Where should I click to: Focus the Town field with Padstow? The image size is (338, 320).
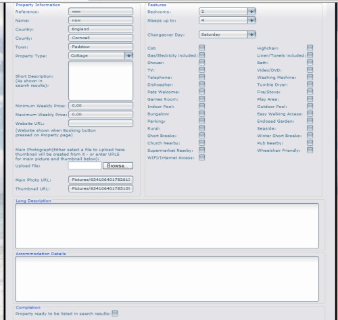(x=101, y=47)
